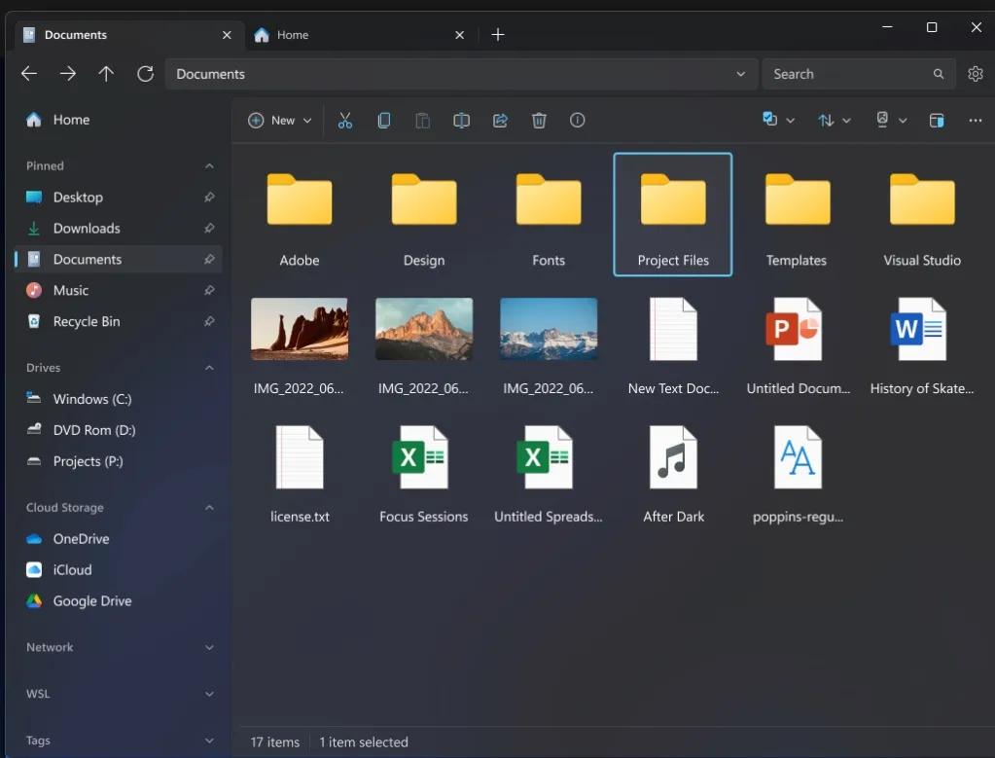995x758 pixels.
Task: Toggle the details pane on
Action: coord(936,120)
